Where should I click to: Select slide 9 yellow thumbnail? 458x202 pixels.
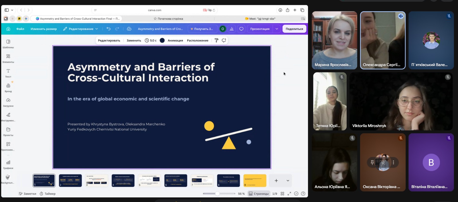point(255,181)
